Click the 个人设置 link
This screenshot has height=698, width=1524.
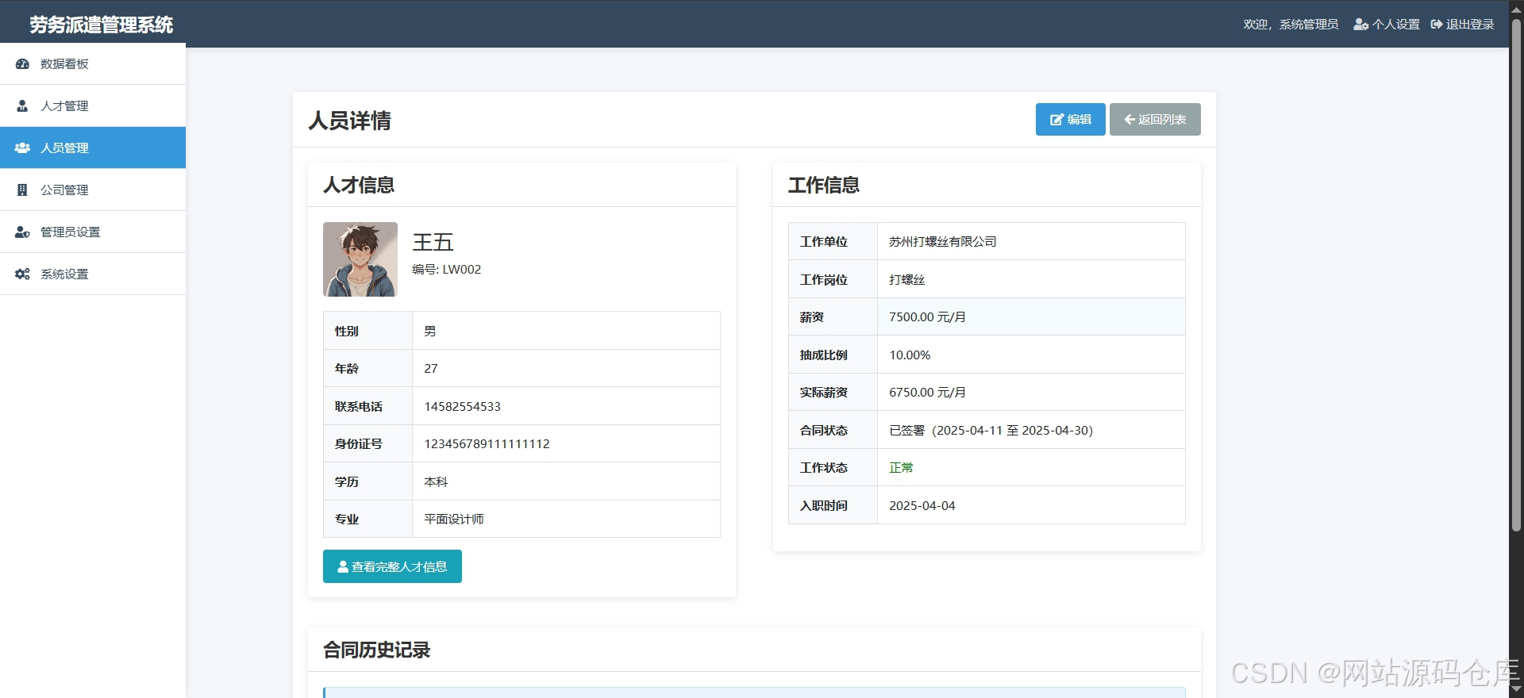click(x=1387, y=25)
